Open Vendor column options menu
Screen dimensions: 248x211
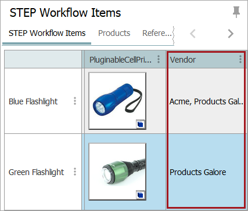240,59
